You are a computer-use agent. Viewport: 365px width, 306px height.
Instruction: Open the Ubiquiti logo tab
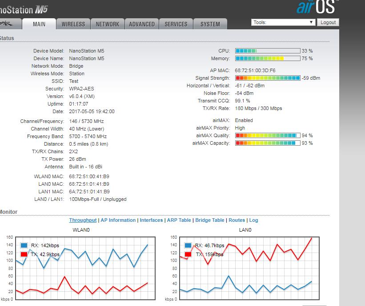[10, 24]
